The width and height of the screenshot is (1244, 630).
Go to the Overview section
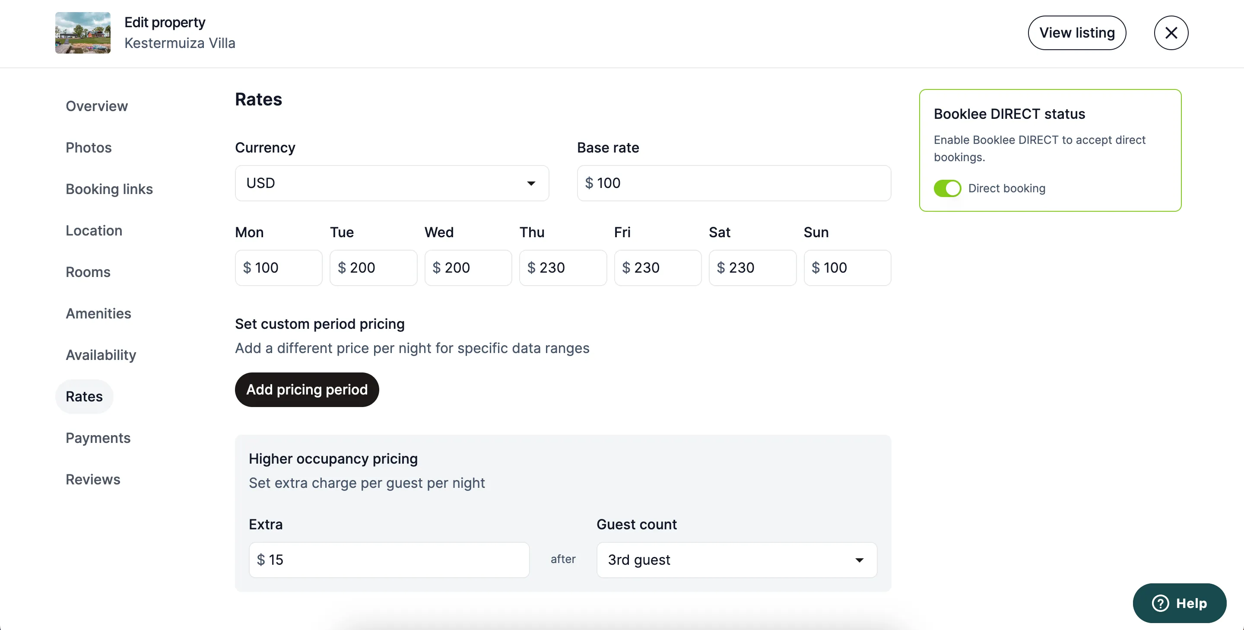click(97, 106)
